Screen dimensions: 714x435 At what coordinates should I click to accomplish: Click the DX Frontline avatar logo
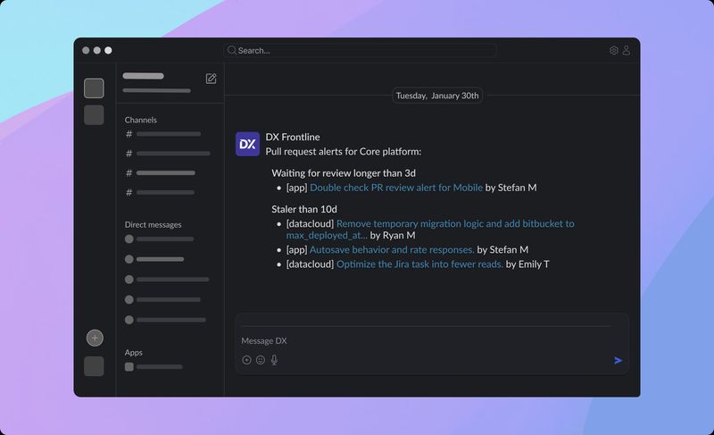tap(247, 144)
